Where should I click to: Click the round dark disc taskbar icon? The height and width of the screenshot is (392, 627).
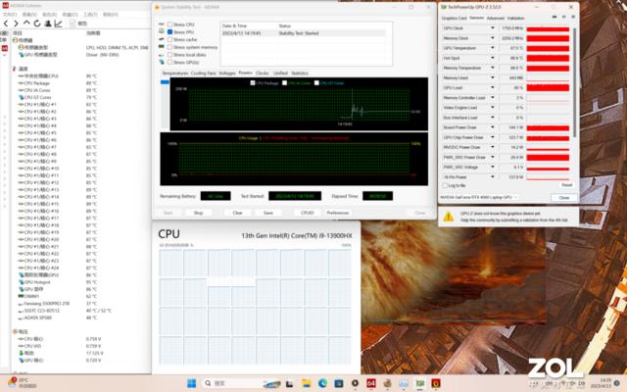click(x=355, y=383)
